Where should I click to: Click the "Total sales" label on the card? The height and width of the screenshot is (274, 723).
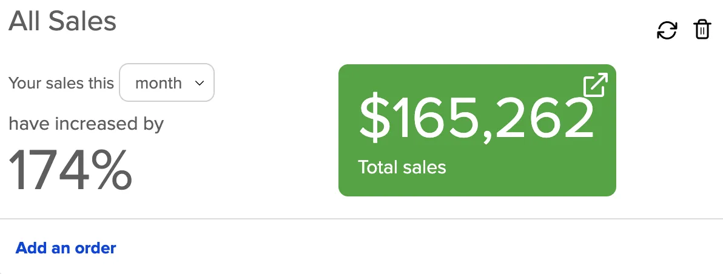pos(402,167)
